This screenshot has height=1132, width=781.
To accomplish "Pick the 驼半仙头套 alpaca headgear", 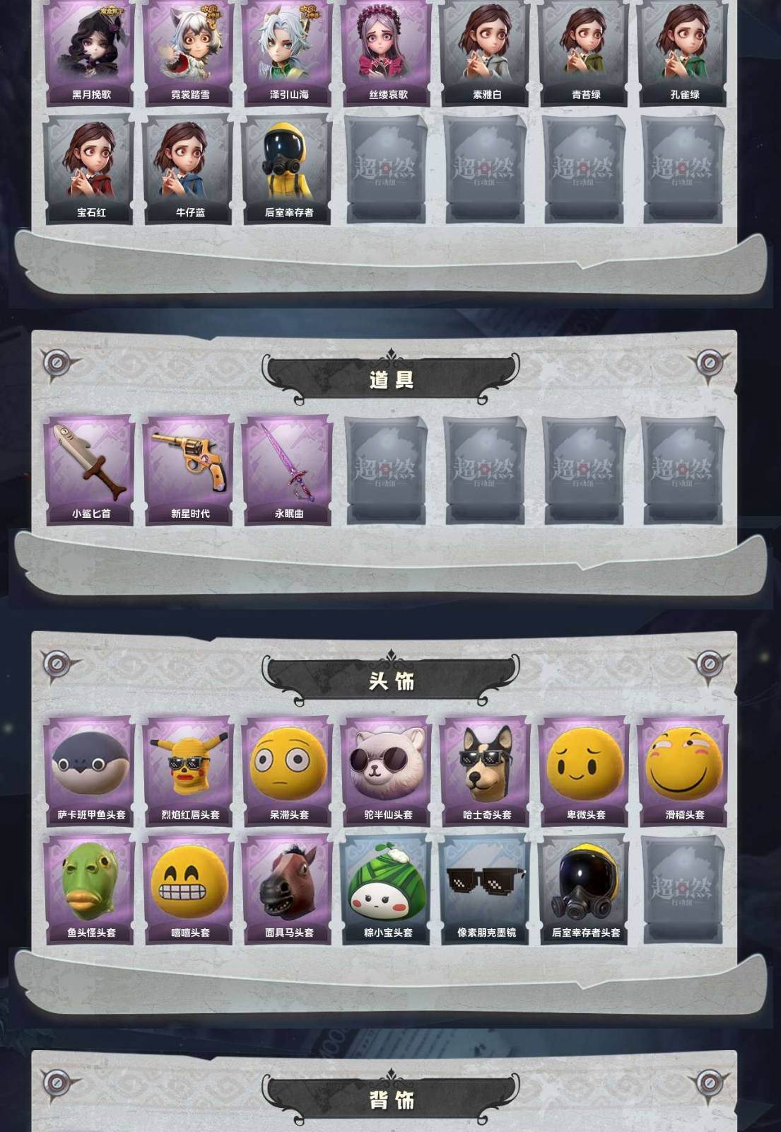I will coord(387,771).
